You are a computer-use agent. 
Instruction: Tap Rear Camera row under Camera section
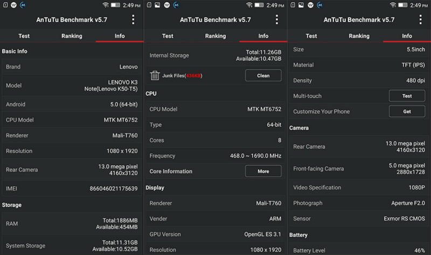[359, 146]
